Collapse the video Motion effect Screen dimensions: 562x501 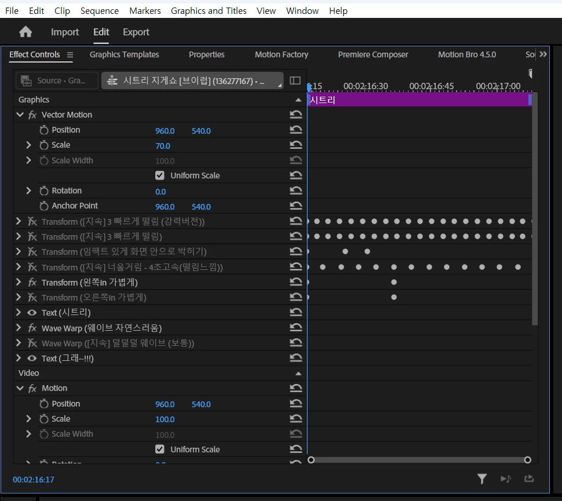pyautogui.click(x=20, y=388)
